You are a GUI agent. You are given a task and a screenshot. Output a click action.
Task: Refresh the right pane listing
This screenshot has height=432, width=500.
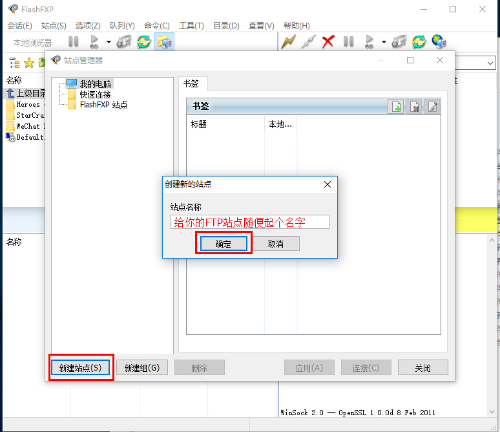(419, 42)
